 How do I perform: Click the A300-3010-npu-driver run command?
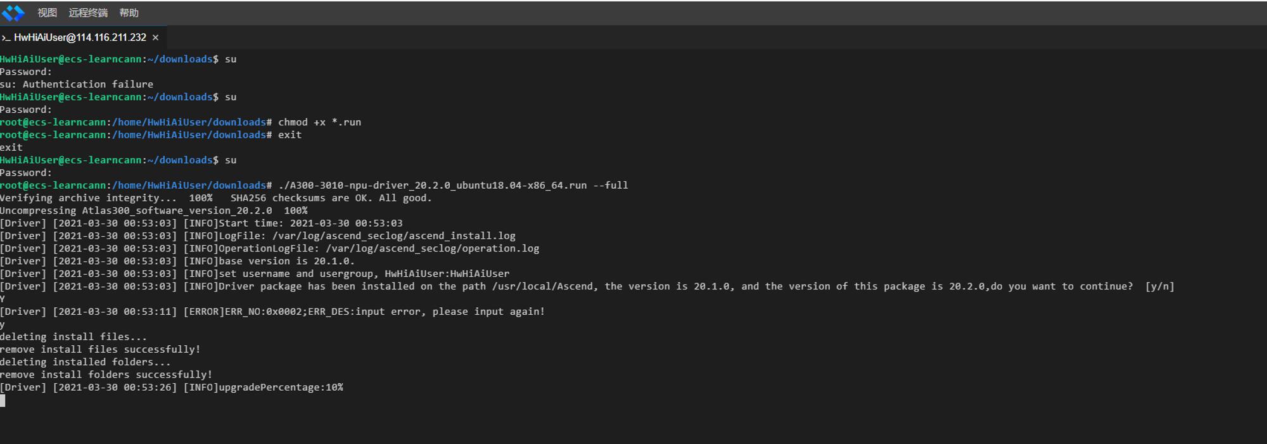click(453, 186)
